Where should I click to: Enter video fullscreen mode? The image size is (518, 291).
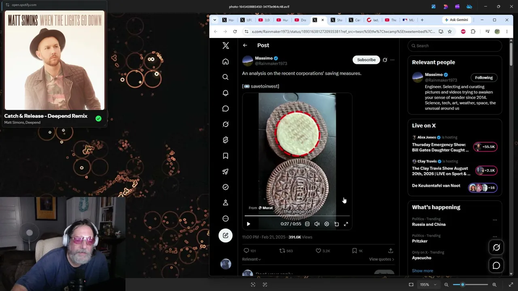coord(346,224)
